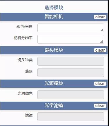This screenshot has height=126, width=109.
Task: Click the 选择模块 title
Action: [x=54, y=8]
